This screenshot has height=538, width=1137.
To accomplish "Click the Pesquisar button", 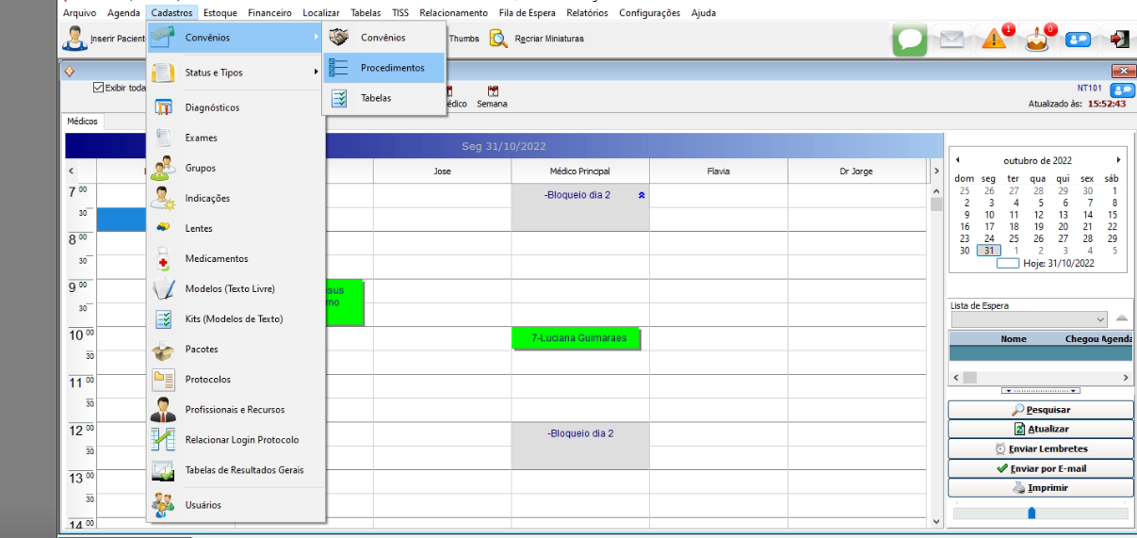I will tap(1040, 410).
